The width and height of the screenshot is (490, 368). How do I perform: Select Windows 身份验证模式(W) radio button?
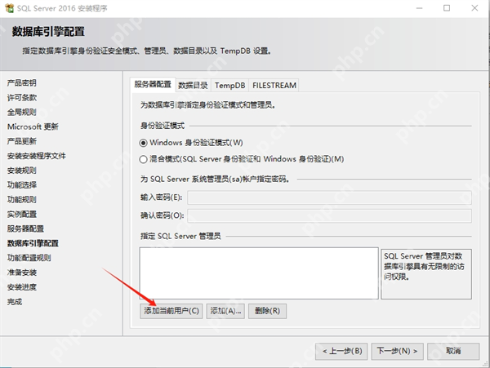point(143,143)
